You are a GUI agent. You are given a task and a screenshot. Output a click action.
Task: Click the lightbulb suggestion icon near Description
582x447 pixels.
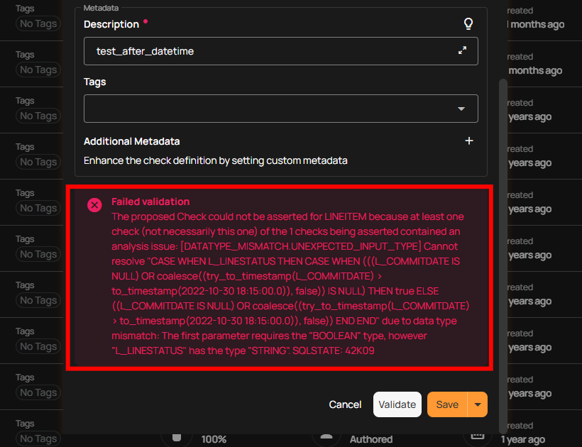(x=468, y=23)
